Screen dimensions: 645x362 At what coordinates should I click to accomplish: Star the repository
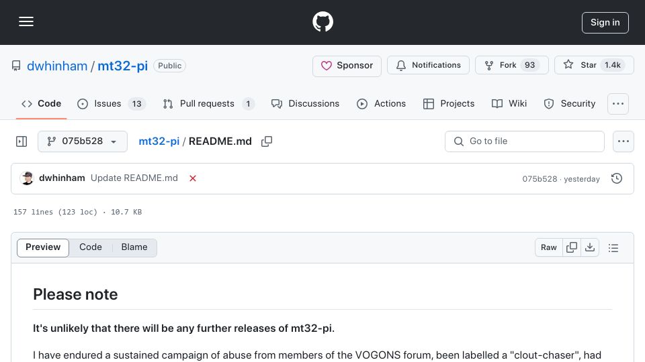pyautogui.click(x=594, y=65)
